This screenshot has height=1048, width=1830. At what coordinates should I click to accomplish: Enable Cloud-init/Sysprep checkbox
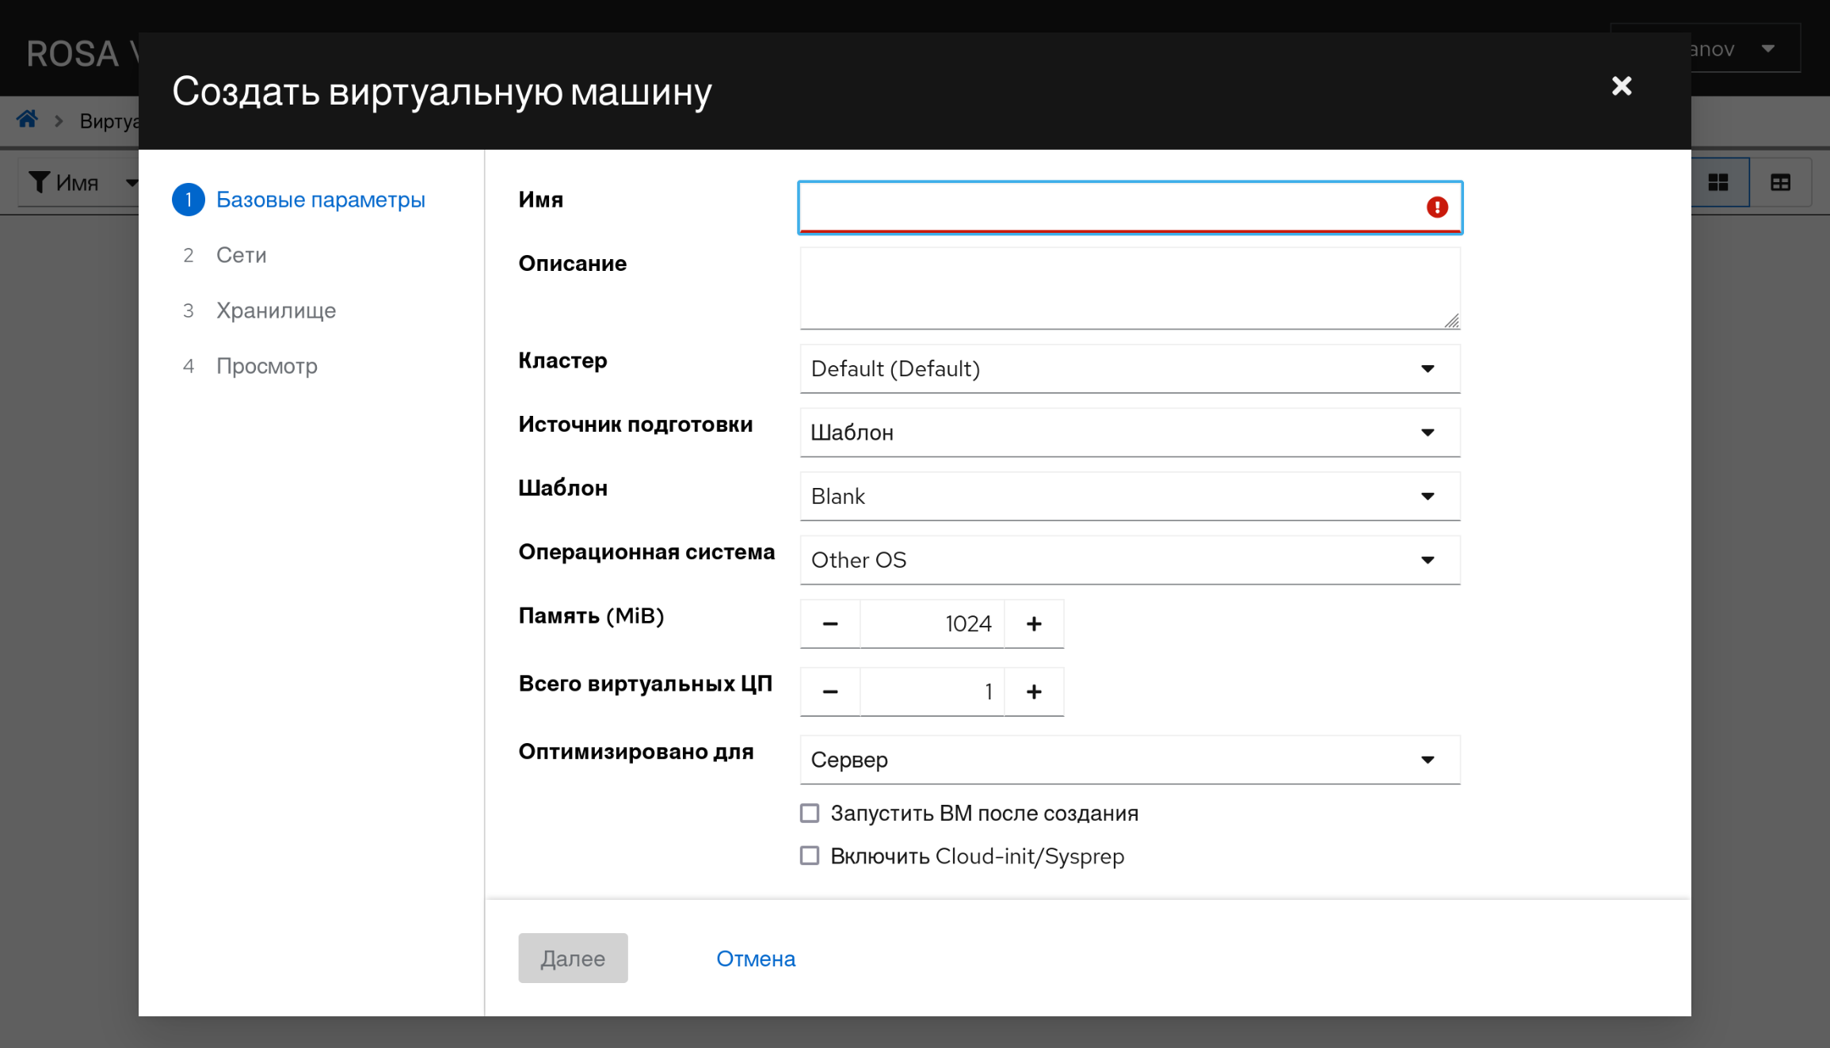point(809,856)
